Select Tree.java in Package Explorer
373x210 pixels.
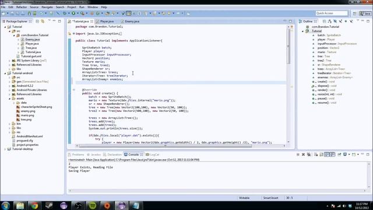[31, 48]
